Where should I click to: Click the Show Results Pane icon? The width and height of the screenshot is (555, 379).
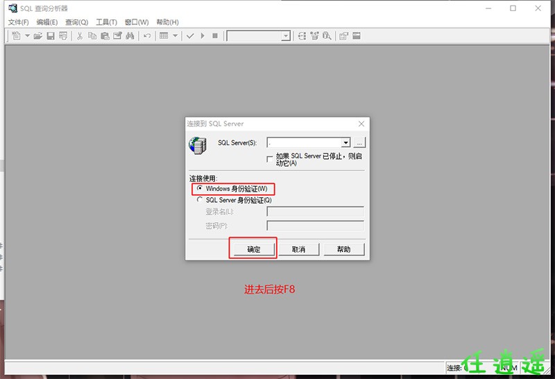click(357, 36)
